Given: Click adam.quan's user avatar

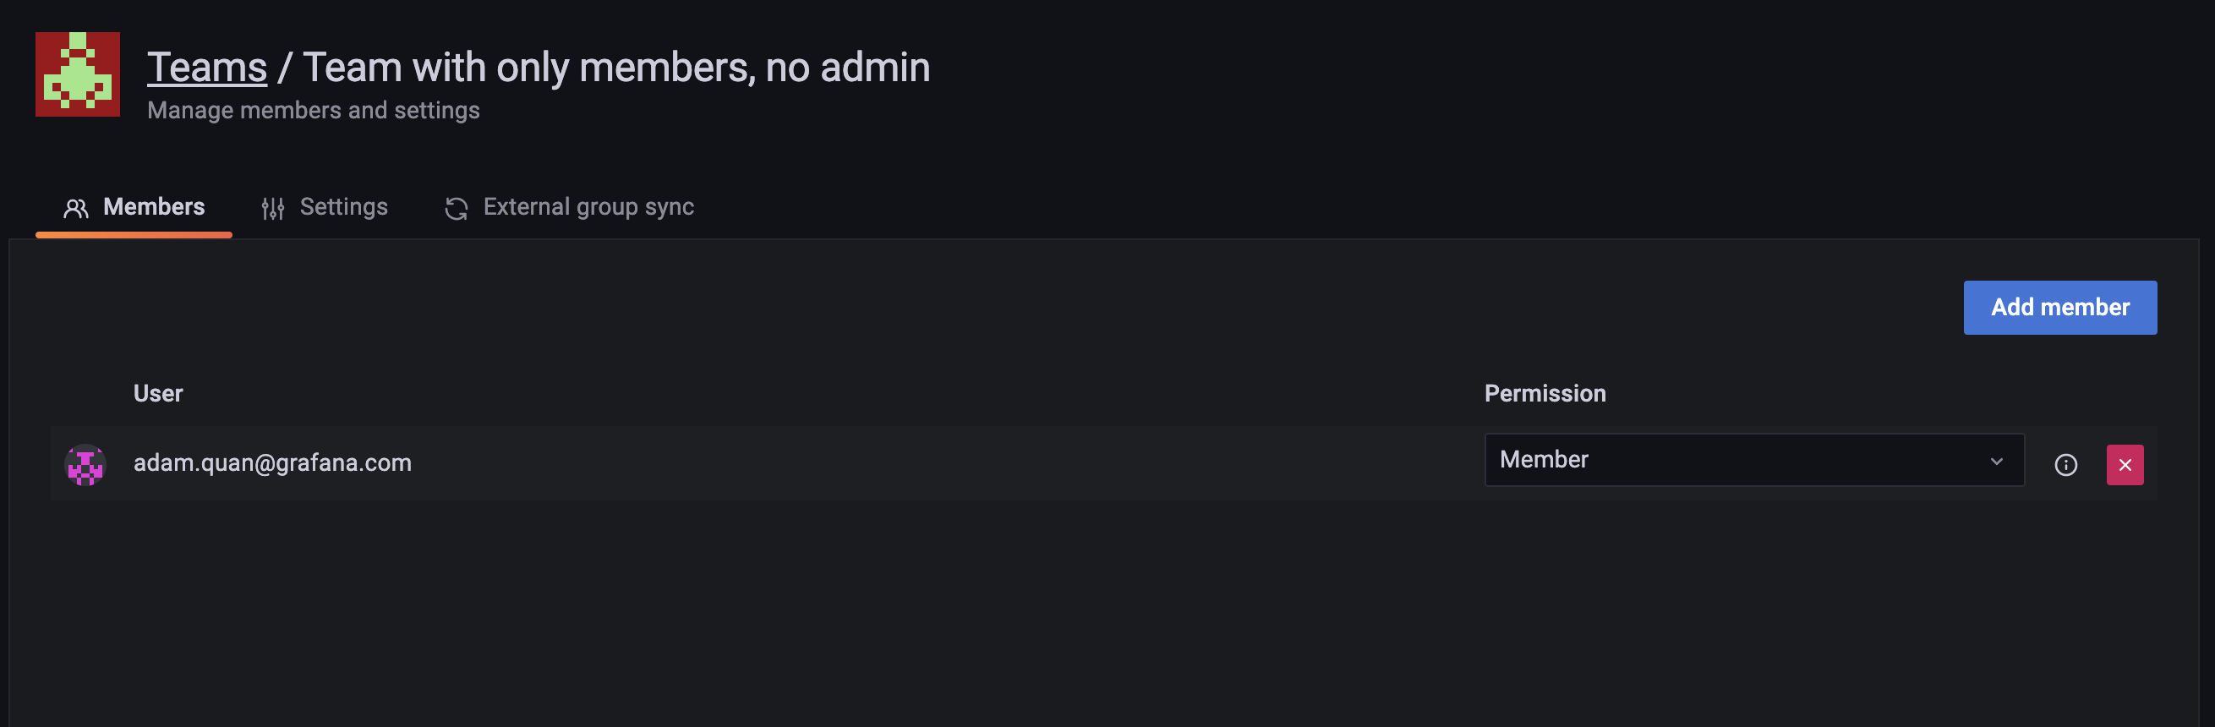Looking at the screenshot, I should point(85,464).
